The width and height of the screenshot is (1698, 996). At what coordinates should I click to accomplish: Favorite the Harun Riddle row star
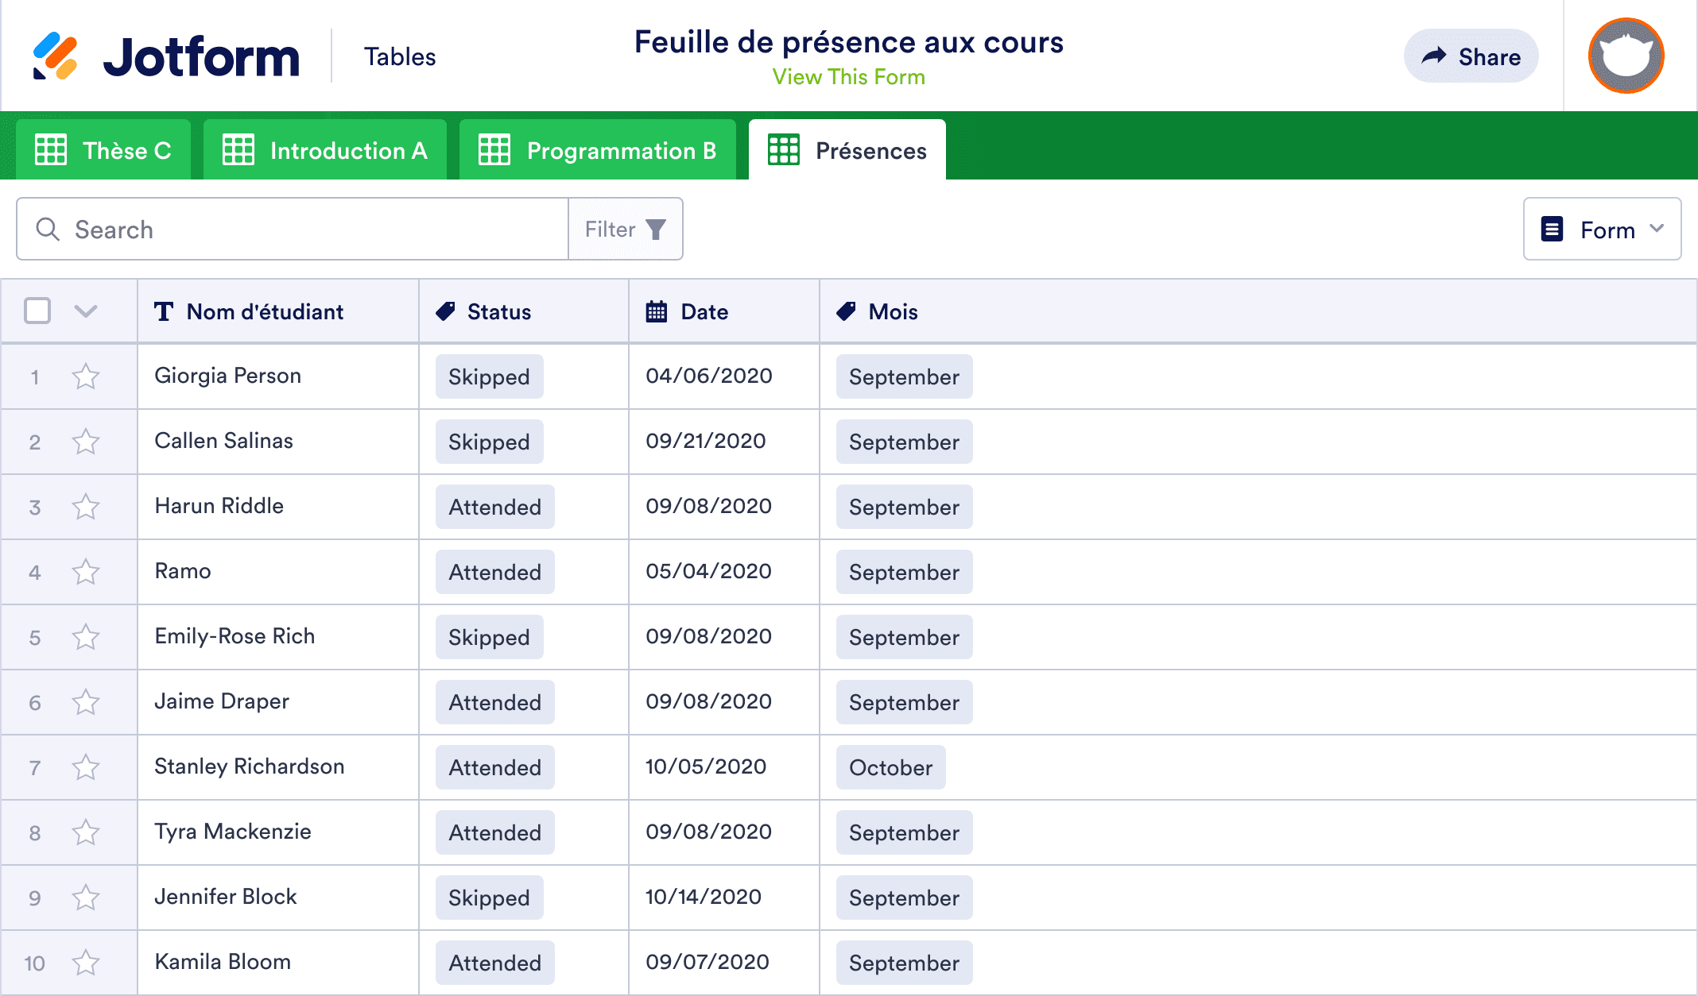[x=86, y=507]
